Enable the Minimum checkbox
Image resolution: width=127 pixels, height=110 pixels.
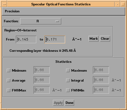coord(8,71)
